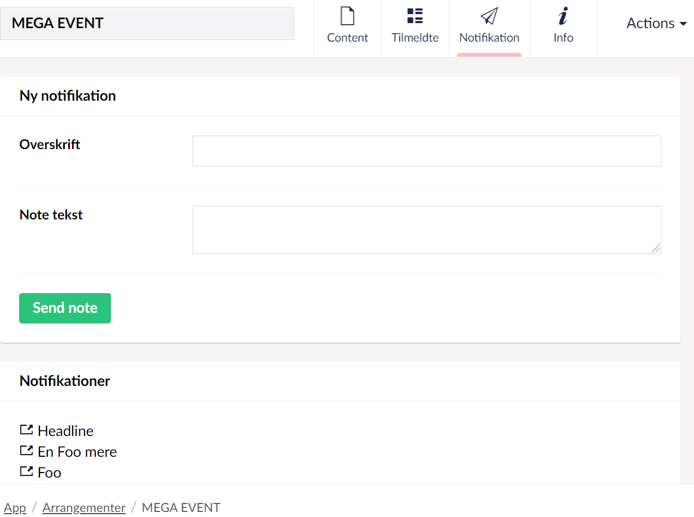This screenshot has width=694, height=517.
Task: Click the Content document icon
Action: pyautogui.click(x=348, y=16)
